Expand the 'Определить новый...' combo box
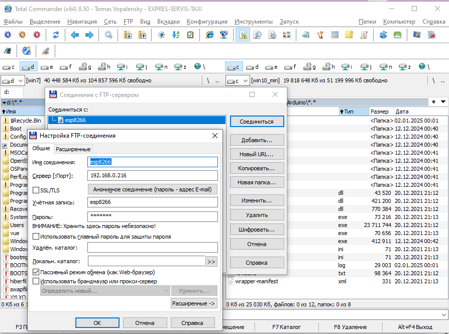The height and width of the screenshot is (334, 449). coord(166,291)
